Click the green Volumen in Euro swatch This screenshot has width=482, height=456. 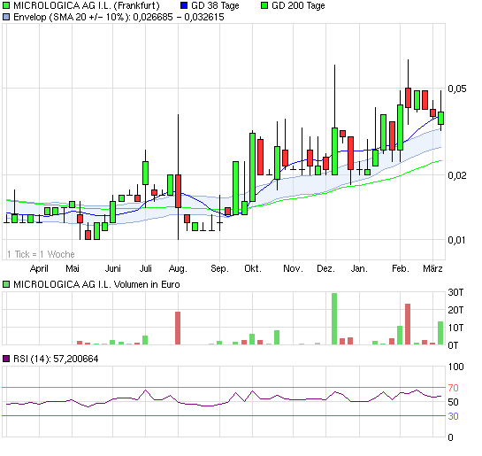pos(6,284)
